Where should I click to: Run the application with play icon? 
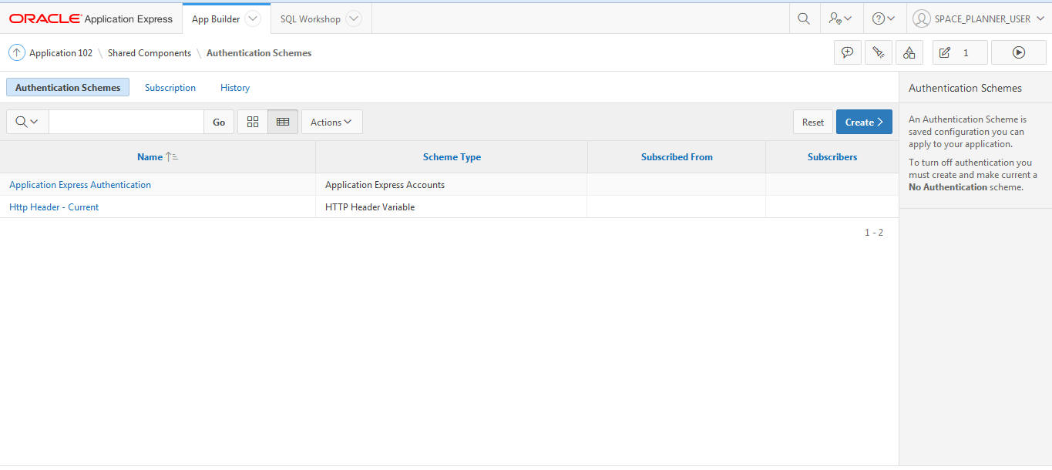click(x=1019, y=52)
